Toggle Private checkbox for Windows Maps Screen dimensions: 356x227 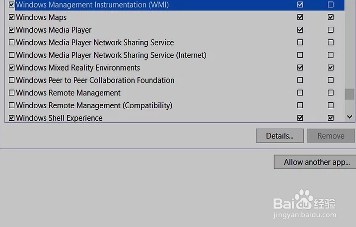300,17
